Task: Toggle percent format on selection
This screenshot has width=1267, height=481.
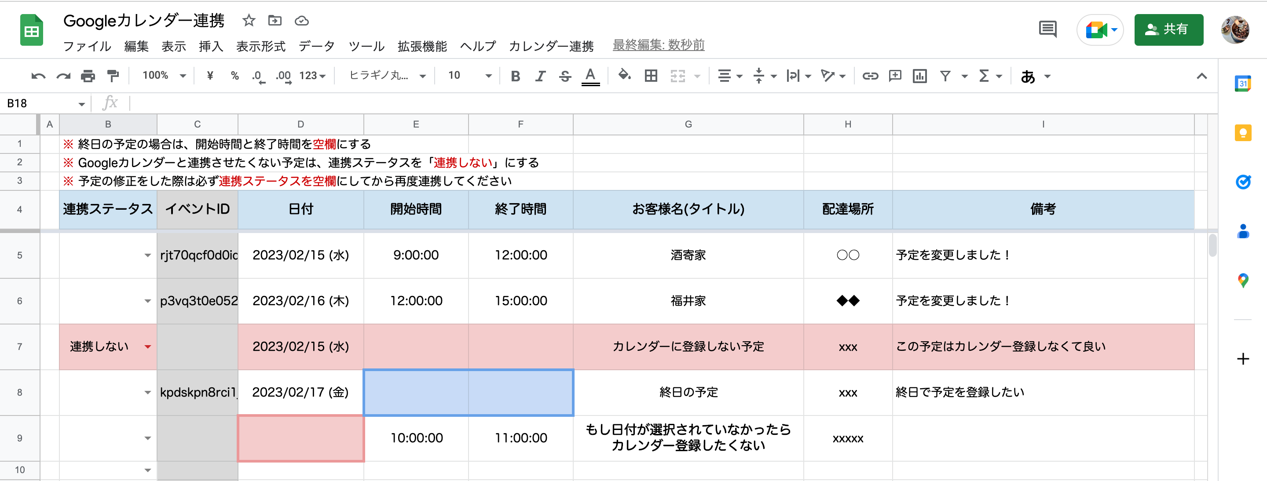Action: click(x=234, y=76)
